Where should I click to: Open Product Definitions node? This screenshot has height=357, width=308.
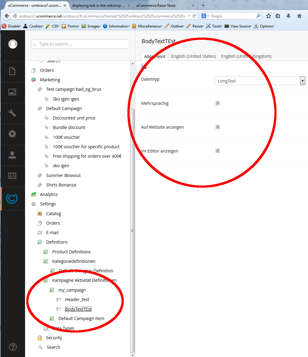point(71,252)
